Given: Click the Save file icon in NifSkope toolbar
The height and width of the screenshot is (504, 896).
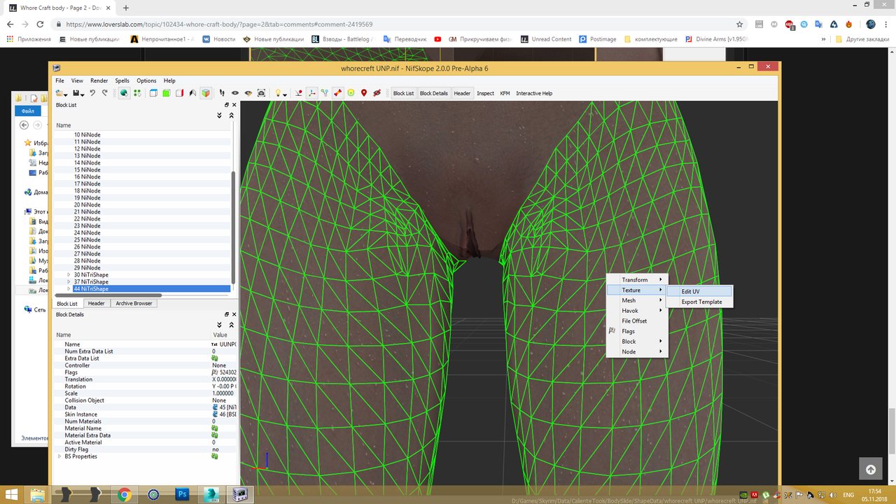Looking at the screenshot, I should 75,93.
